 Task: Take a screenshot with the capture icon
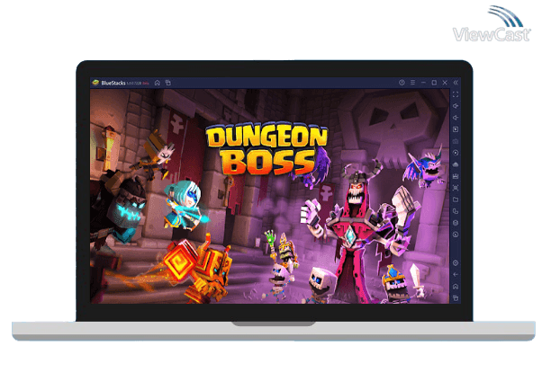(456, 188)
